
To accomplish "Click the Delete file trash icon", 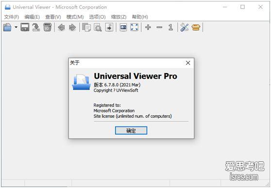I will click(x=48, y=27).
